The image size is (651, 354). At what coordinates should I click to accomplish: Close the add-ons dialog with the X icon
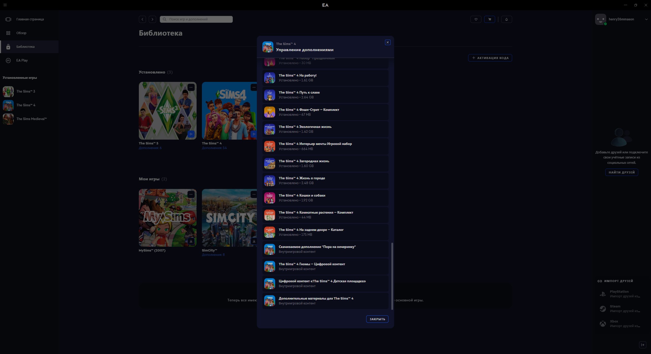388,42
